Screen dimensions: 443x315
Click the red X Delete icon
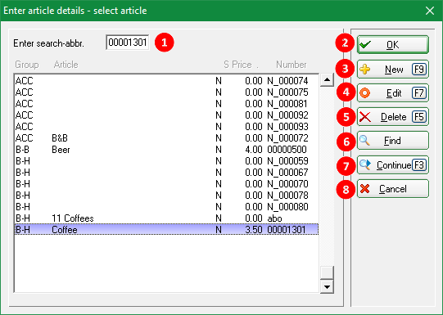365,116
